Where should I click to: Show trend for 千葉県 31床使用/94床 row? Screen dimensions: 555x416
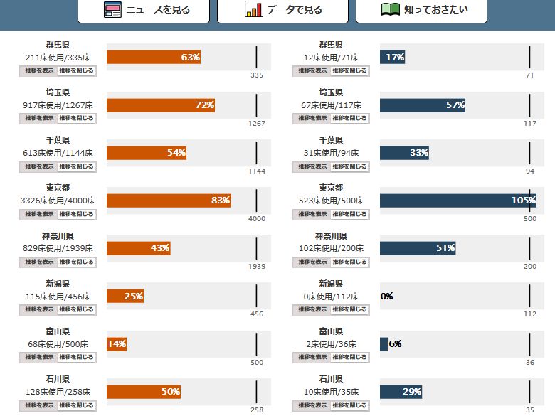coord(313,166)
